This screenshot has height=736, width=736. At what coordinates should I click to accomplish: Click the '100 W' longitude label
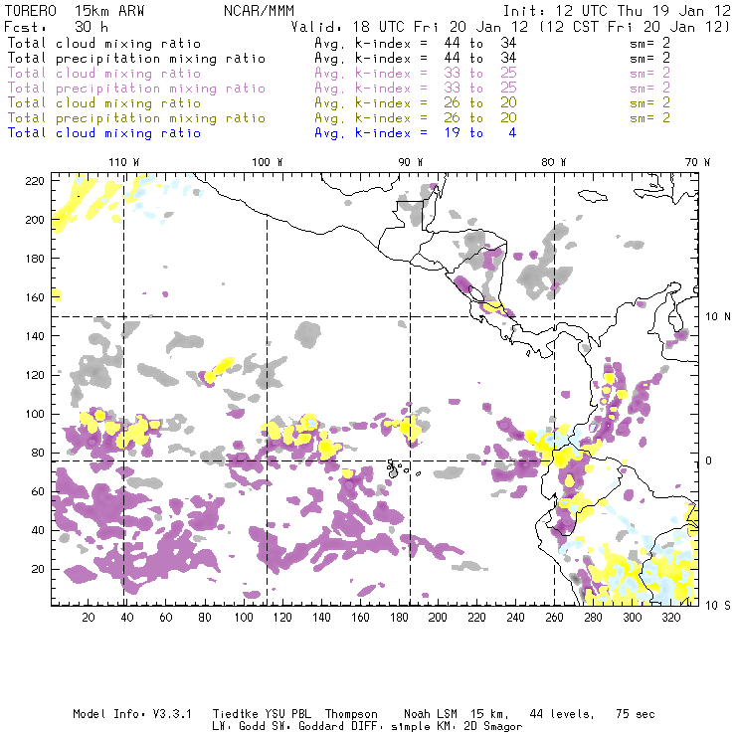(x=268, y=162)
